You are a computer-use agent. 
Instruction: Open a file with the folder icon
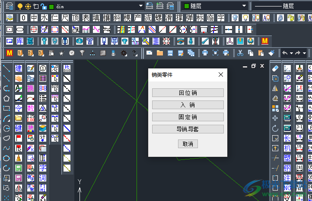160,53
